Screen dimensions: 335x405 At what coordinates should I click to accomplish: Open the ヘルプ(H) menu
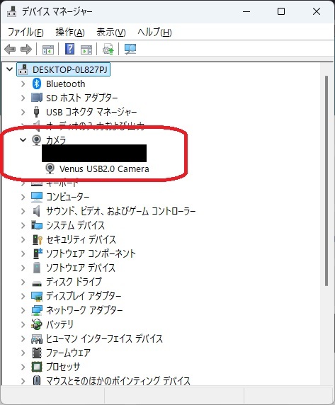pos(154,33)
